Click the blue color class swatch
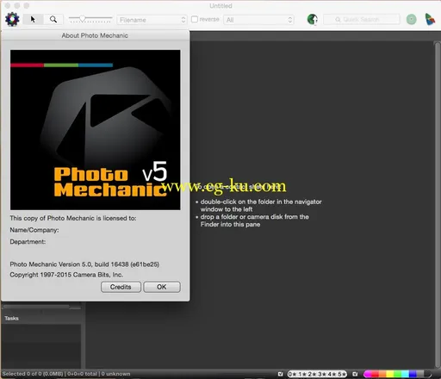 (413, 374)
